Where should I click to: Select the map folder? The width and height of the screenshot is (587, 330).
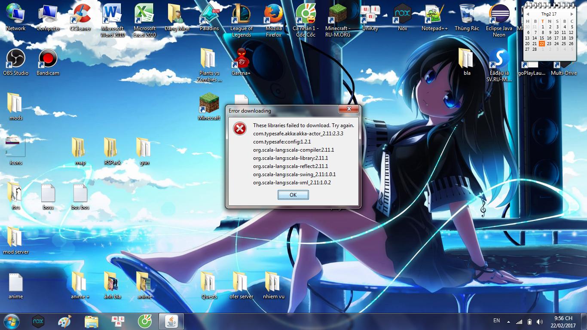click(80, 152)
